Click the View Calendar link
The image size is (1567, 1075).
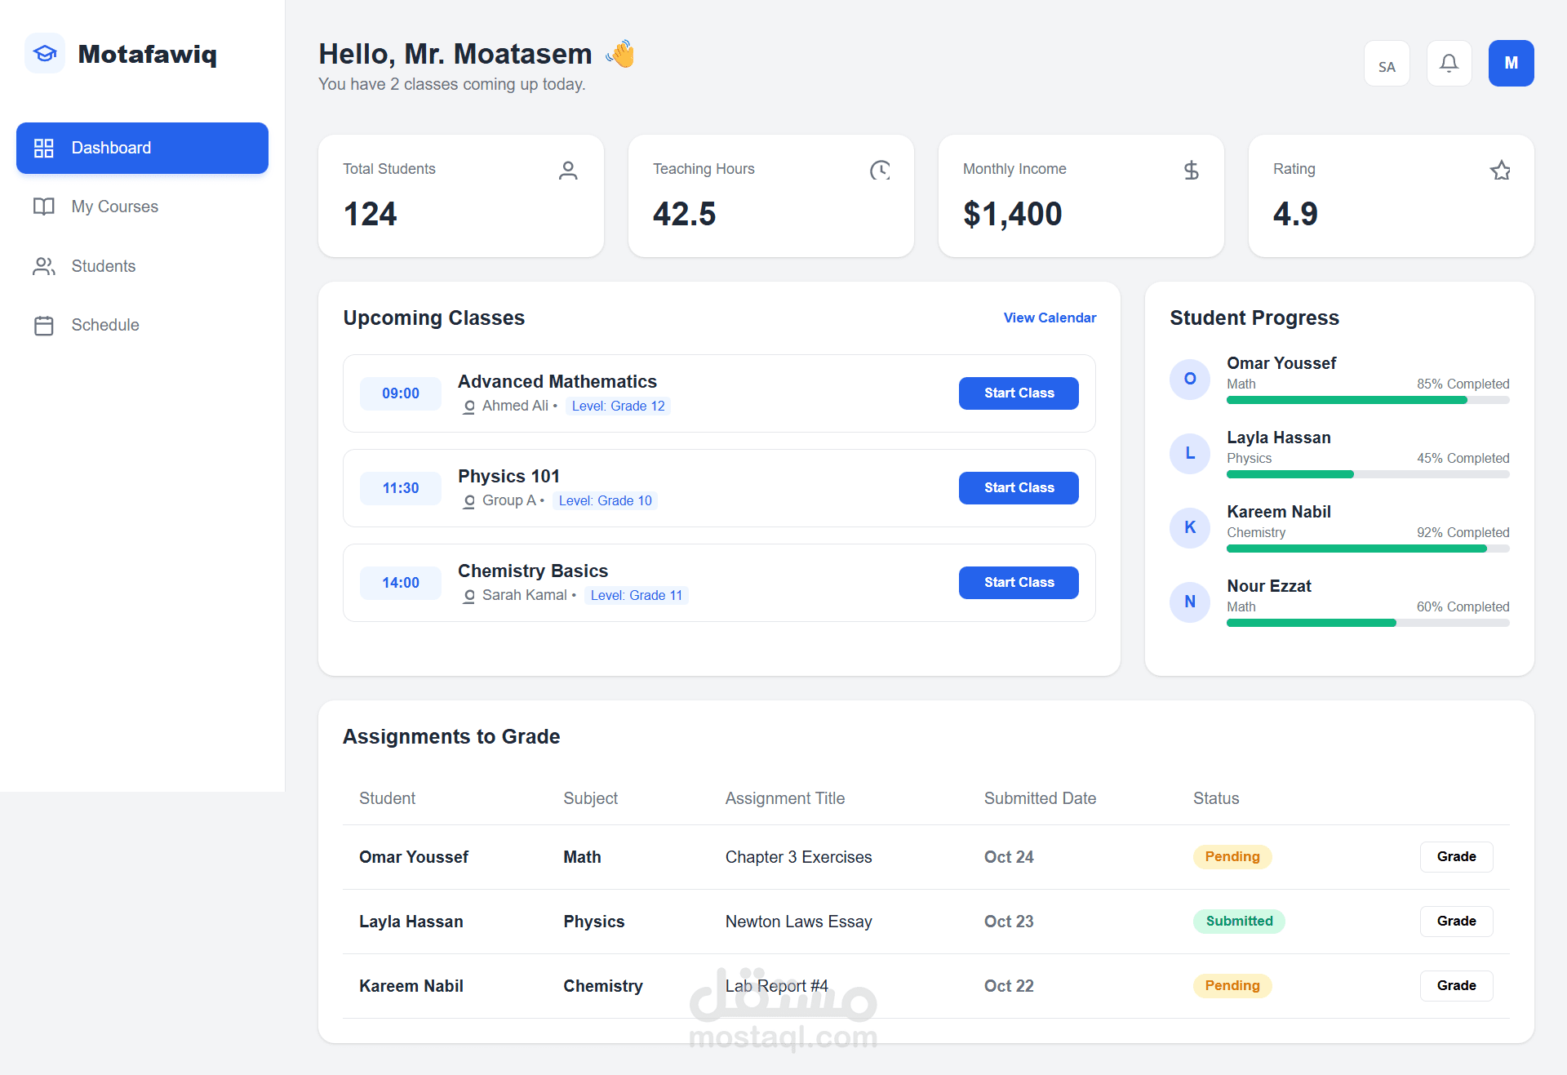(1050, 318)
